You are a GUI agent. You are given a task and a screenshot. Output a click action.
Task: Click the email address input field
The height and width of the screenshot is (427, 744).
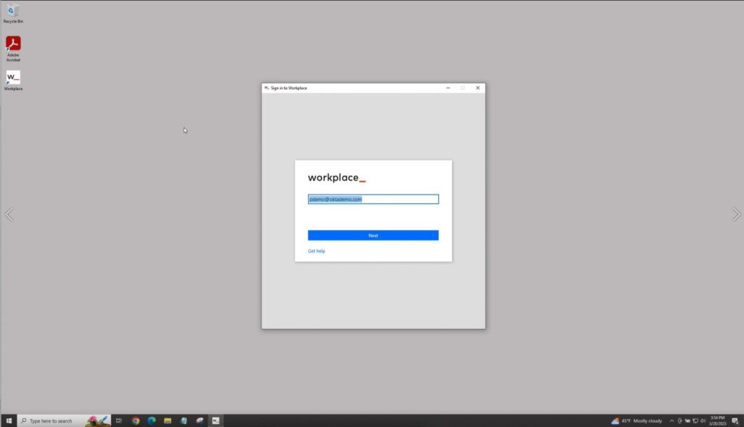[x=373, y=199]
